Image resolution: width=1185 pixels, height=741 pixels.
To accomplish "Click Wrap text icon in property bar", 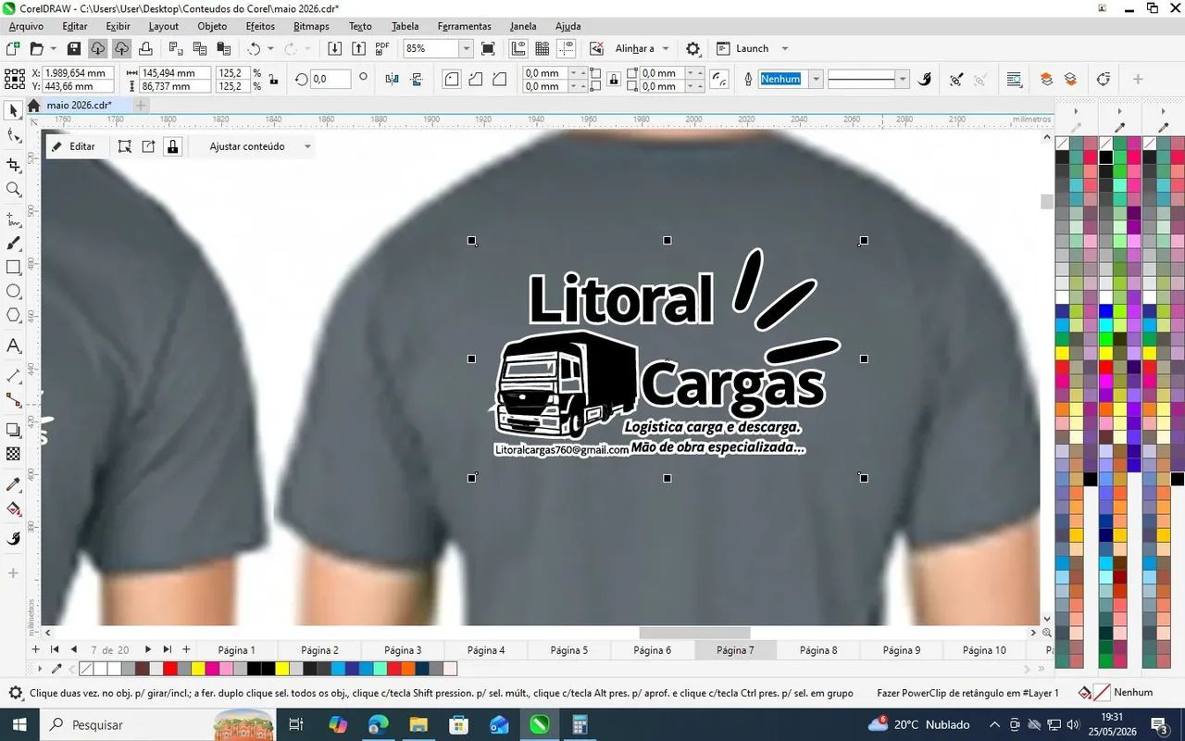I will [1014, 80].
